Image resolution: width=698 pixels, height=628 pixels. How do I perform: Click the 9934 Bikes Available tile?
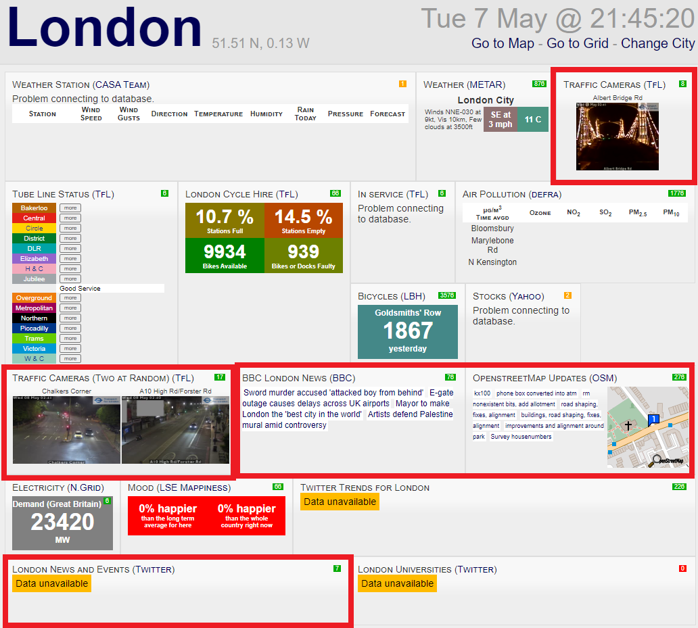[x=225, y=256]
